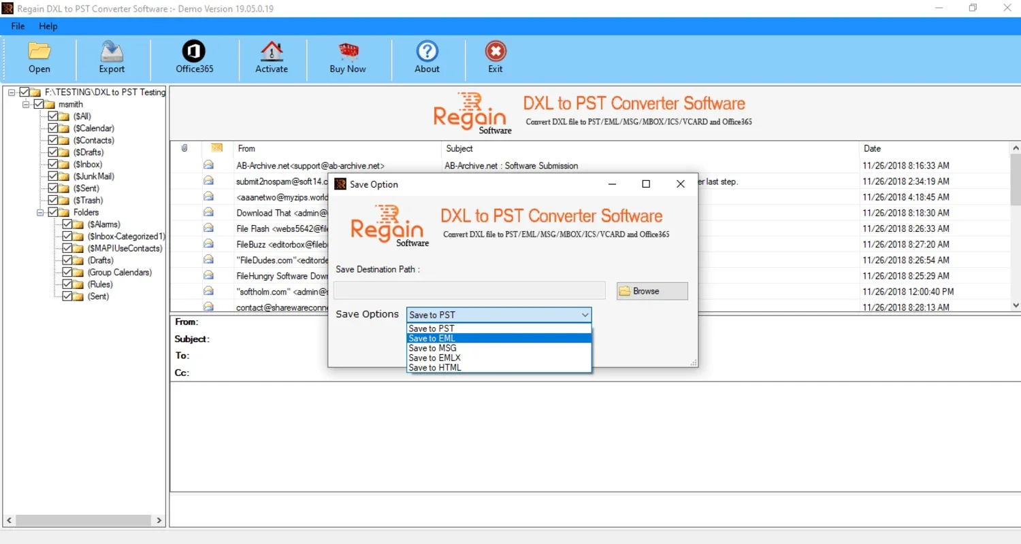Collapse the msmith tree node
Viewport: 1021px width, 544px height.
pos(27,104)
